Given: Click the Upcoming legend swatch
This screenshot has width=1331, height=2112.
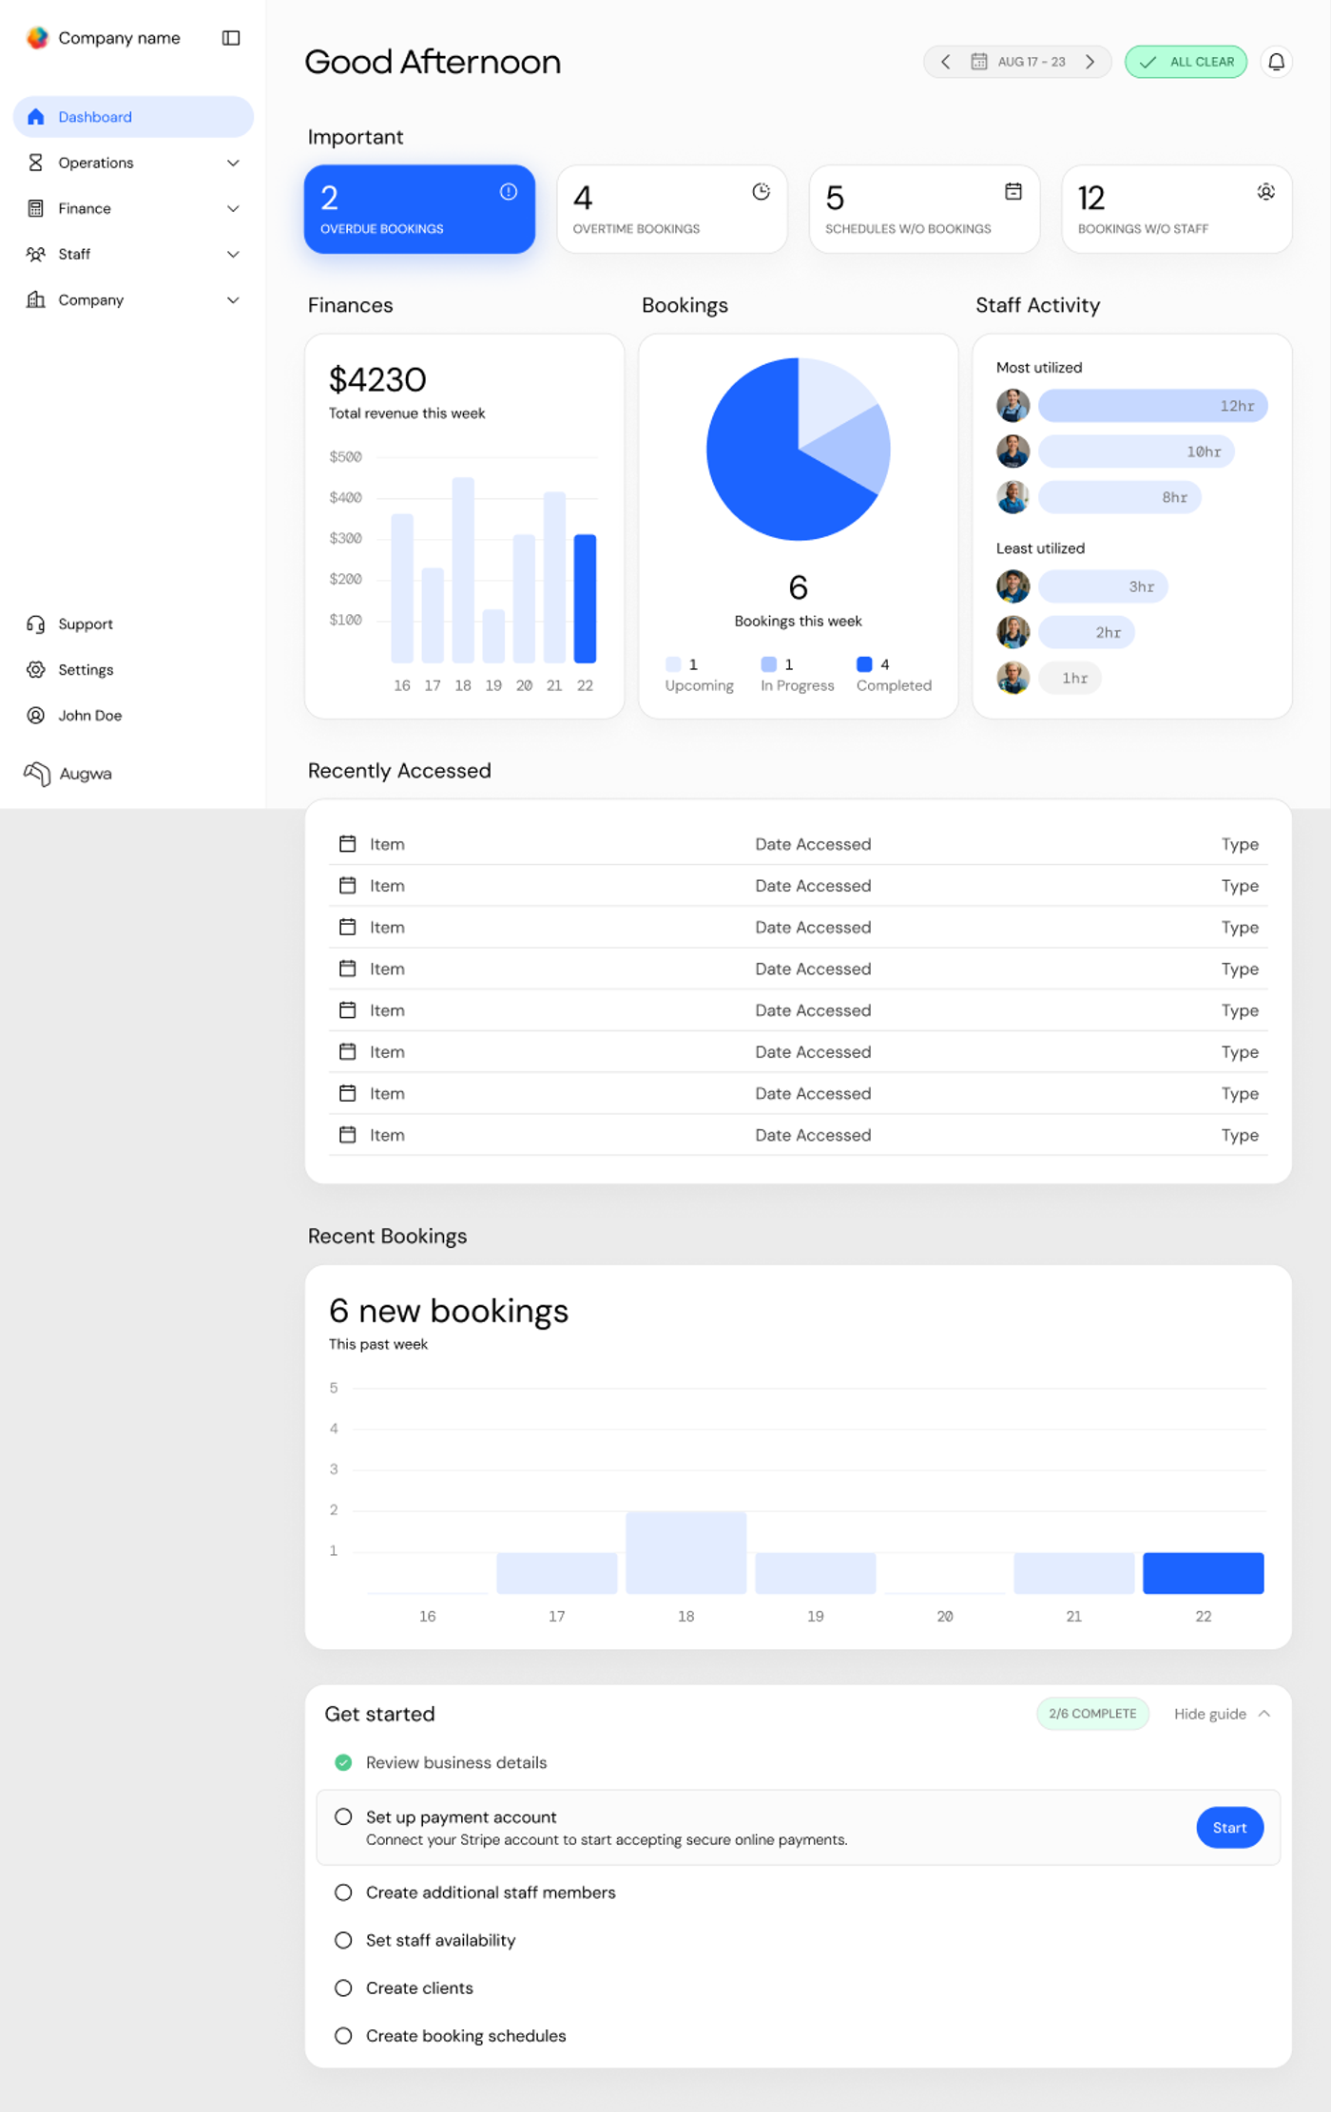Looking at the screenshot, I should point(673,664).
